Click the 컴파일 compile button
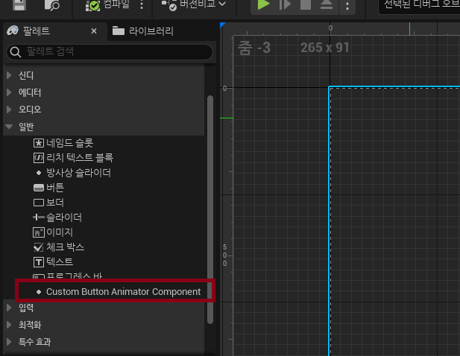 click(x=107, y=4)
